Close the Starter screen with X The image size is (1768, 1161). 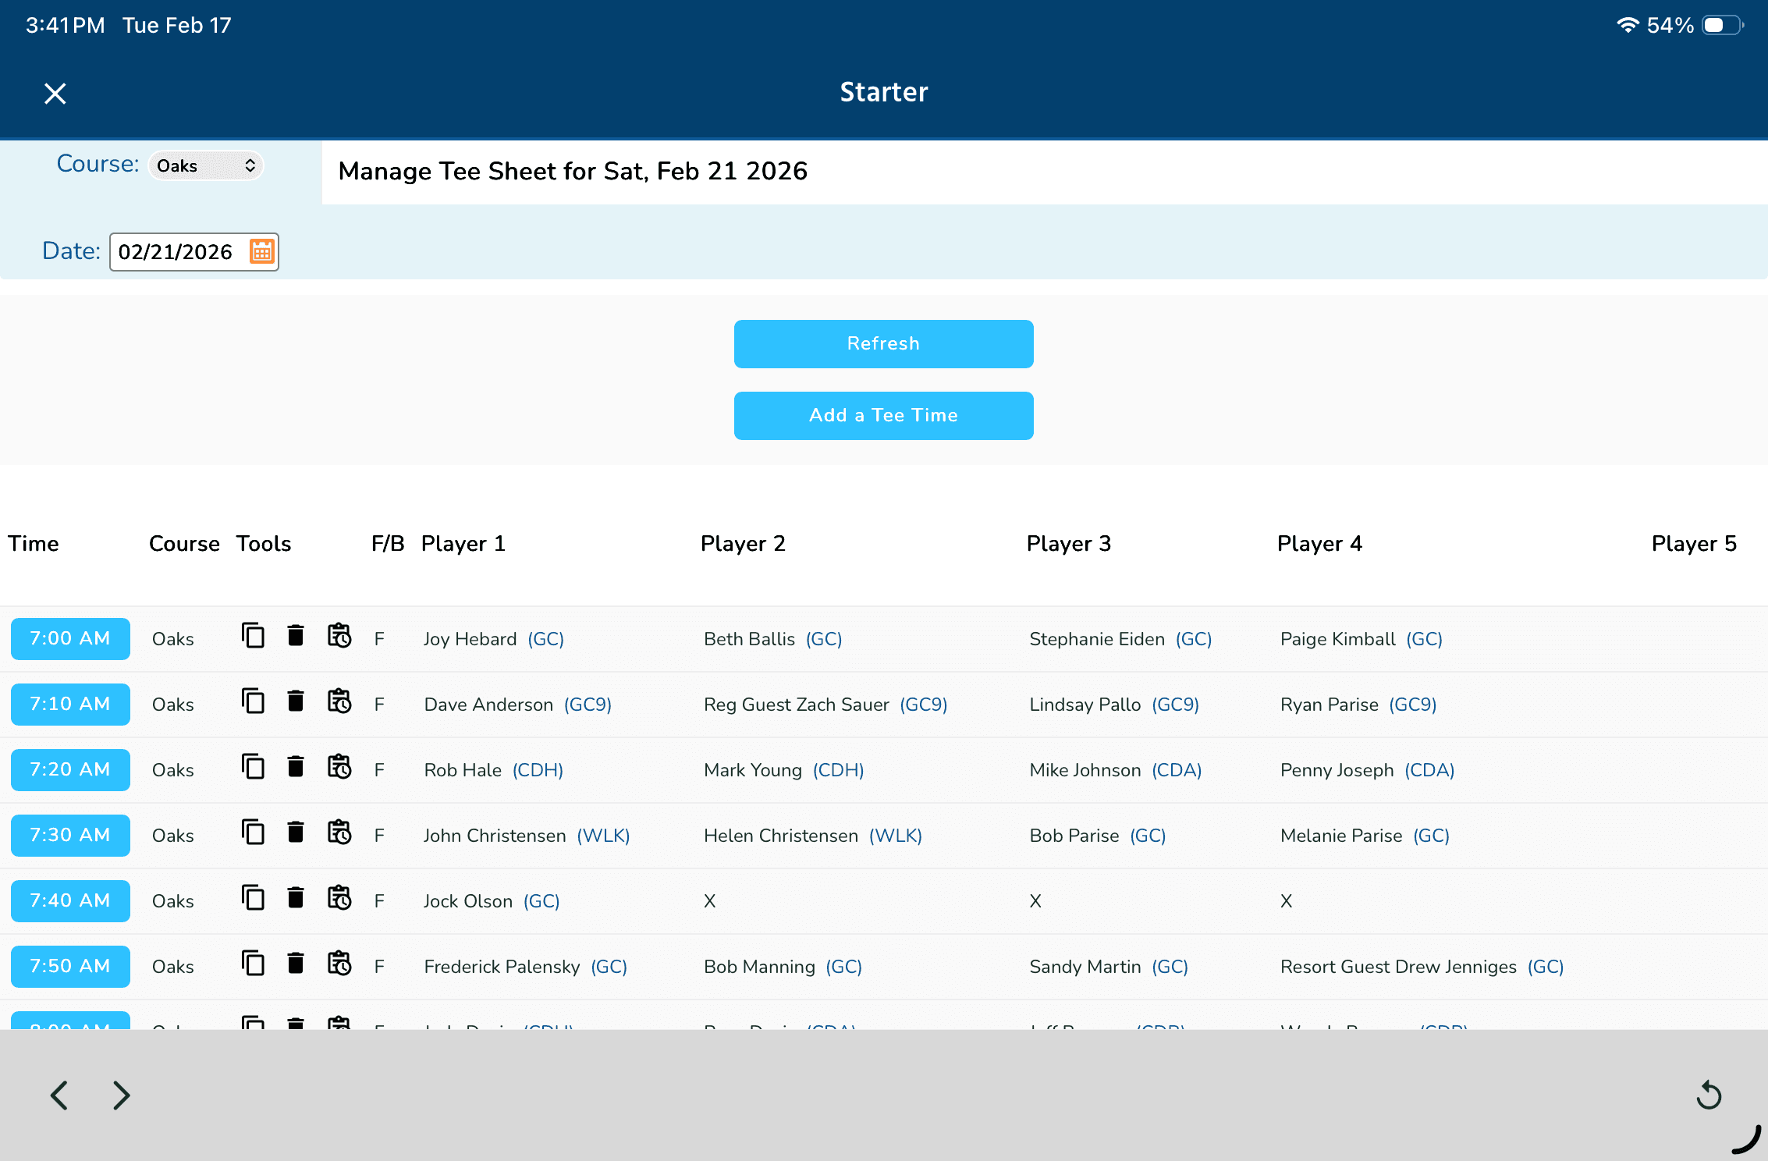point(55,94)
